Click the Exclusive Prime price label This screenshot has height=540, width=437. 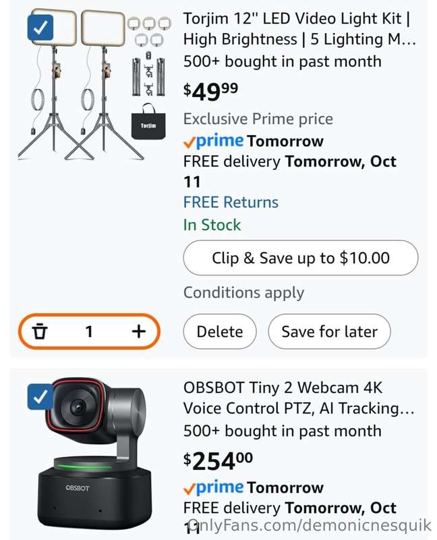click(x=258, y=119)
